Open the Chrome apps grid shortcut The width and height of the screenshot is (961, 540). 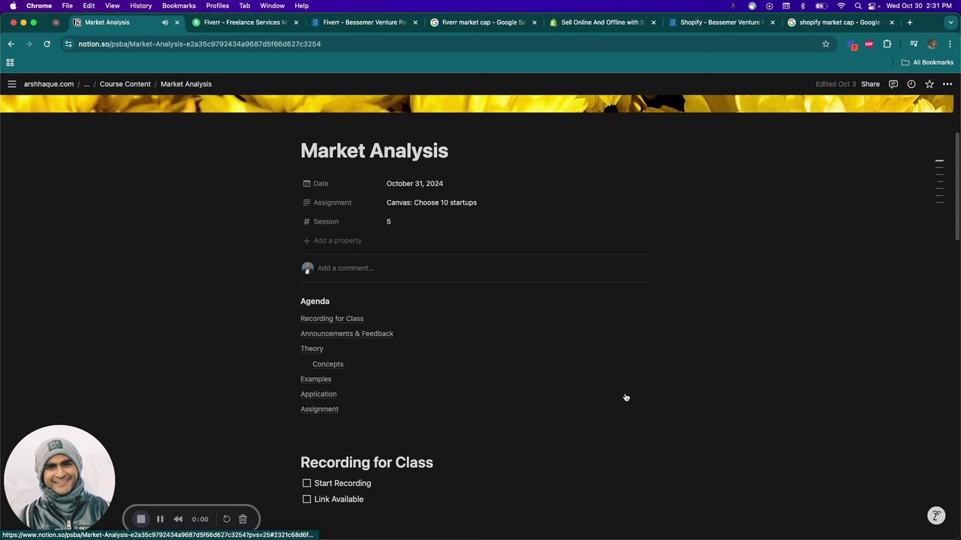(10, 62)
